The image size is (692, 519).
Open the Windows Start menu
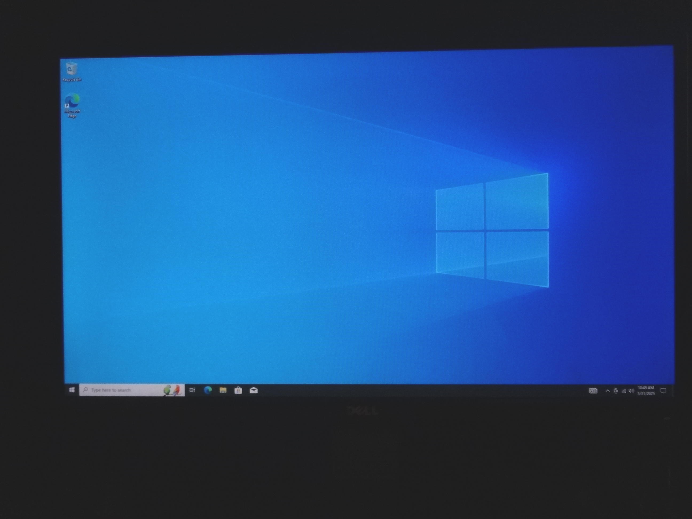click(x=72, y=390)
